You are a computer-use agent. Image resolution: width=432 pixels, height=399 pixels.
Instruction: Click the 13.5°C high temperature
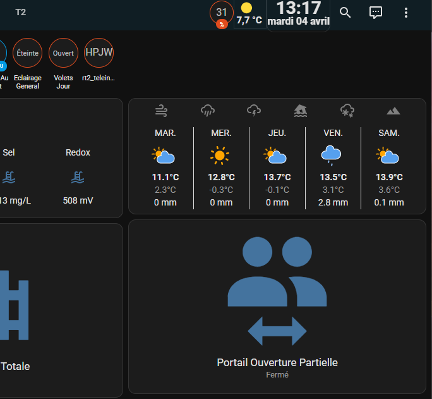coord(333,177)
